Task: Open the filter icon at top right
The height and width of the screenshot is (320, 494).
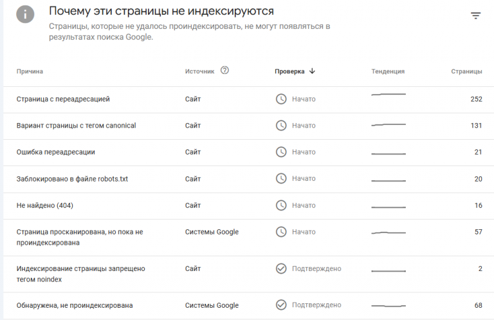Action: click(475, 15)
